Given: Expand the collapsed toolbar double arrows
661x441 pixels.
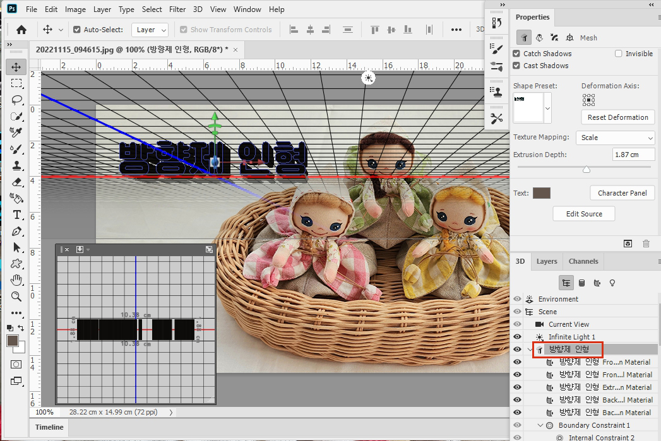Looking at the screenshot, I should (9, 44).
